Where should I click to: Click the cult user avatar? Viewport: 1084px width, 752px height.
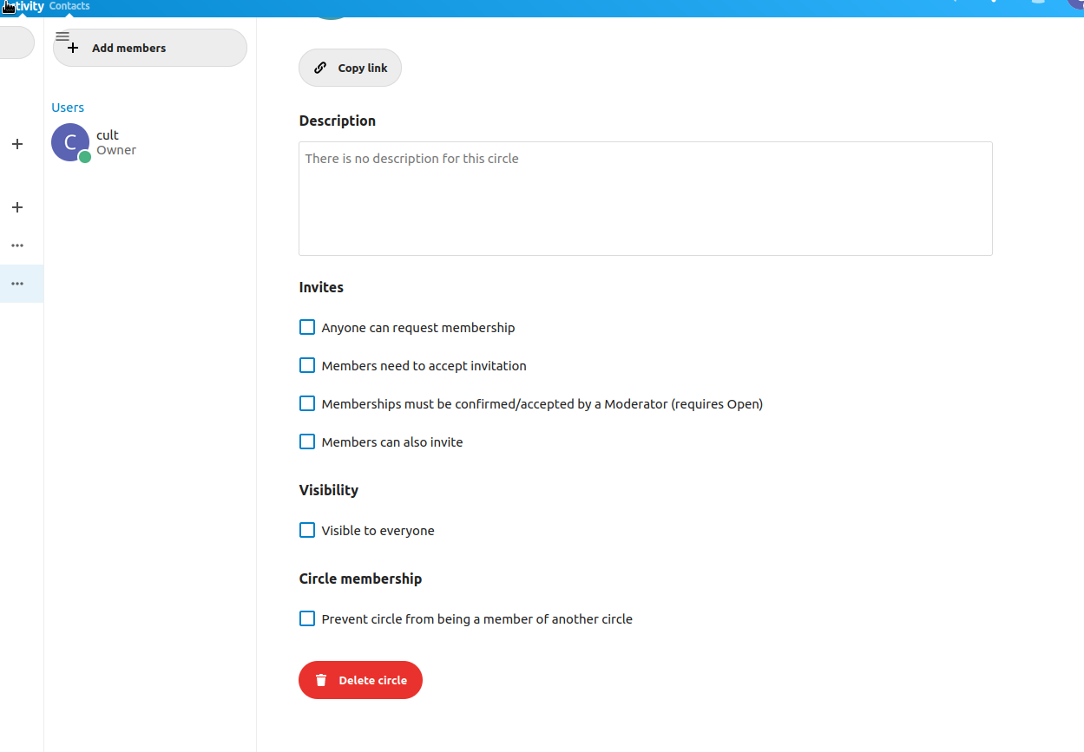pos(70,142)
